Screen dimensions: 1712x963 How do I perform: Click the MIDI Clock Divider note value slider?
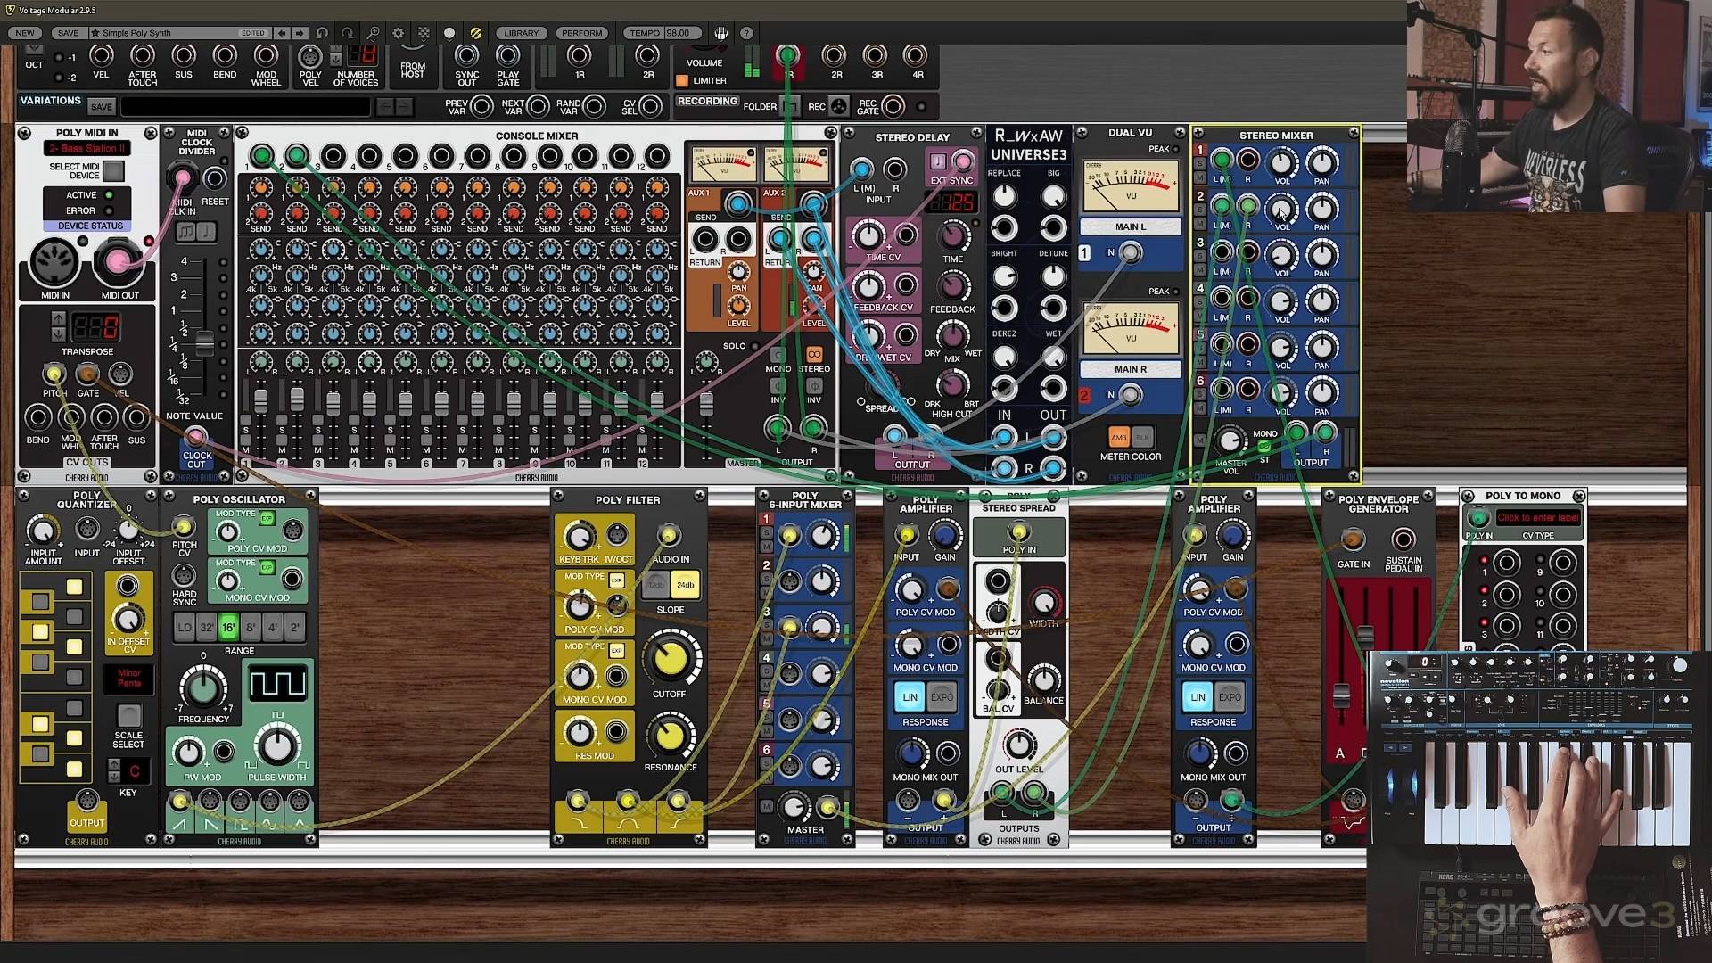[x=204, y=342]
